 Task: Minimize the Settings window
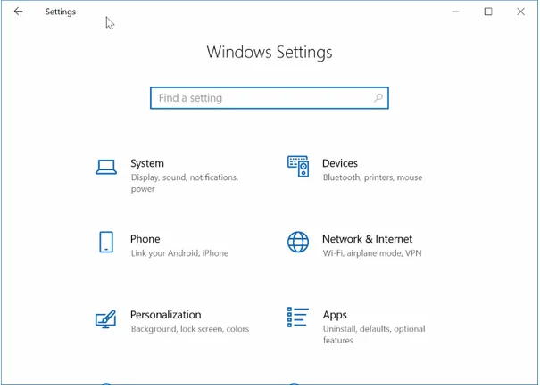[x=455, y=12]
